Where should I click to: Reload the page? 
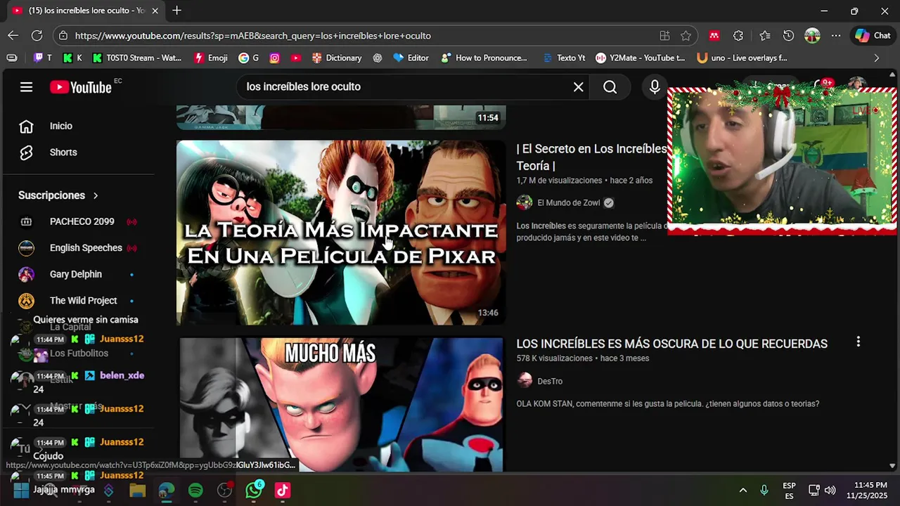coord(37,35)
